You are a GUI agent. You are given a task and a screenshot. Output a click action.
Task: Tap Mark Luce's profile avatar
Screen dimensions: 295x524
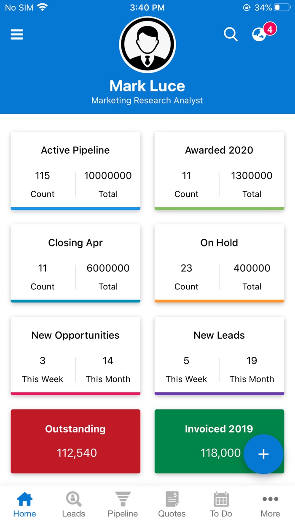[147, 45]
